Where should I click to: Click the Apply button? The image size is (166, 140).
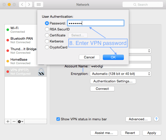tap(152, 133)
